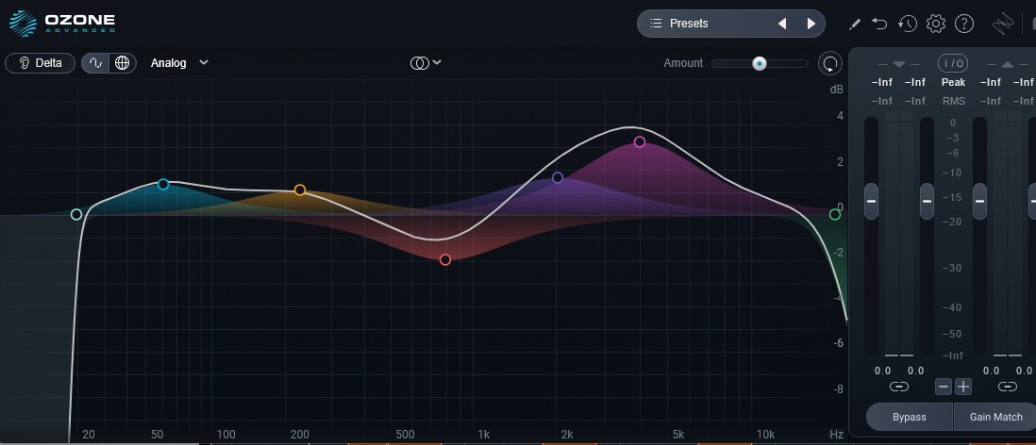Select the waveform curve view icon
This screenshot has height=445, width=1036.
point(96,63)
